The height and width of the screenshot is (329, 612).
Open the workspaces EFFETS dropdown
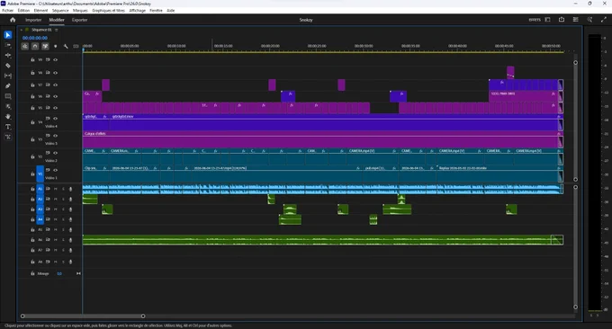[535, 20]
